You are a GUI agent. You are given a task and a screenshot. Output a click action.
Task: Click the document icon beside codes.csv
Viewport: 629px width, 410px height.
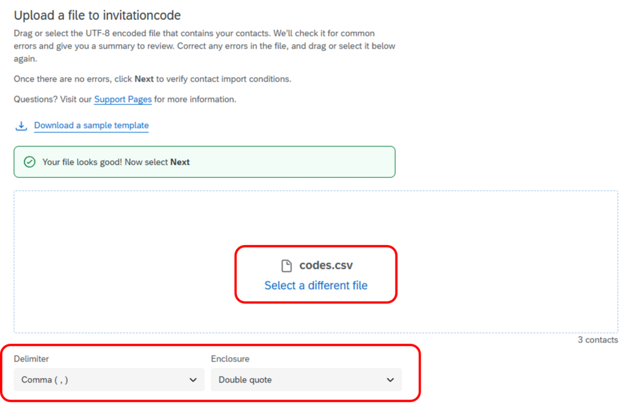[286, 265]
